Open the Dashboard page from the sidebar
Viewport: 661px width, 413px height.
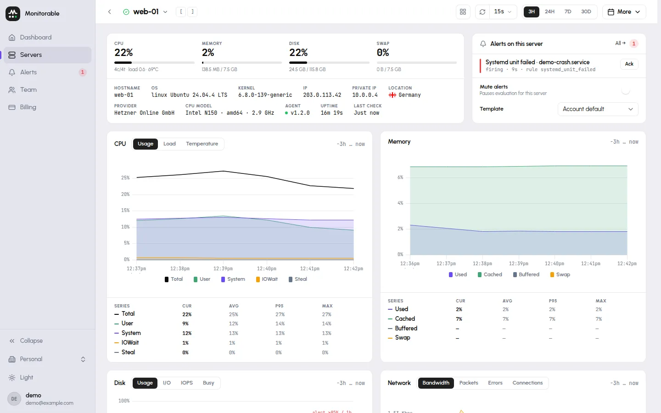[x=48, y=37]
